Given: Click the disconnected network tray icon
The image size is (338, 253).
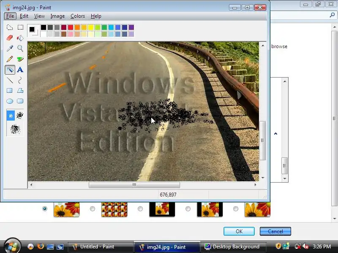Looking at the screenshot, I should point(298,246).
